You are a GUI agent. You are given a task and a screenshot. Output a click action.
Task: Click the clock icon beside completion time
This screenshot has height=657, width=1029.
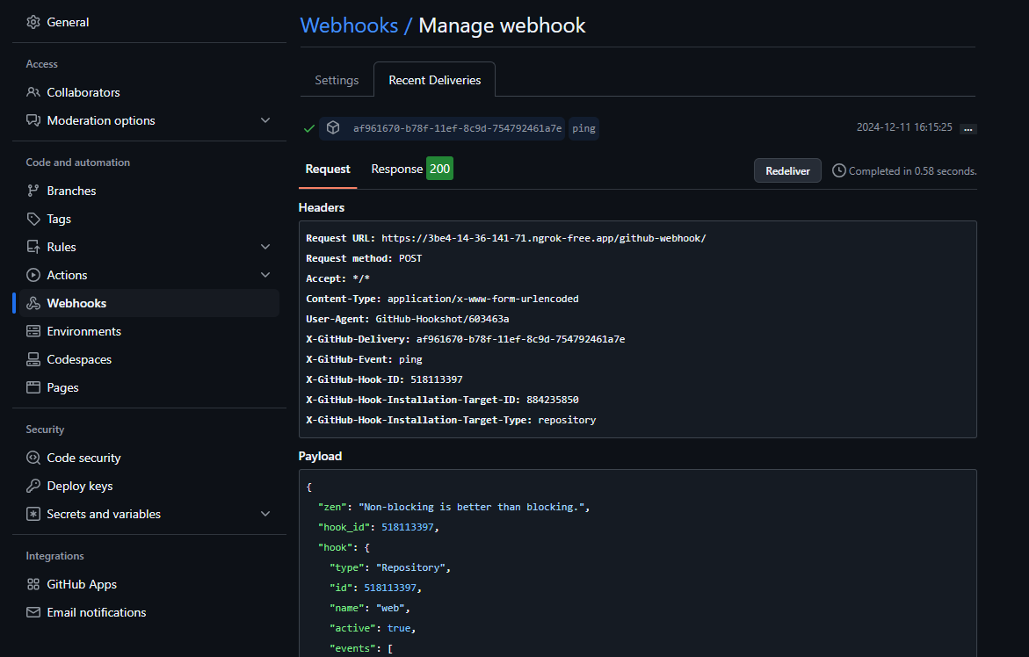(x=838, y=170)
